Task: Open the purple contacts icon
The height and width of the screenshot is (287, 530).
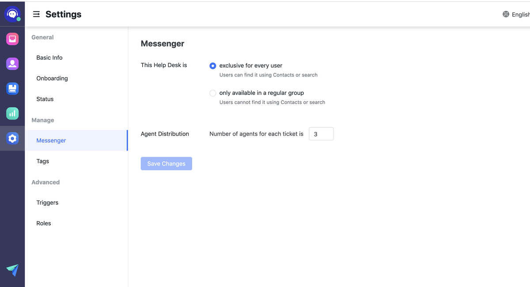Action: [x=12, y=64]
